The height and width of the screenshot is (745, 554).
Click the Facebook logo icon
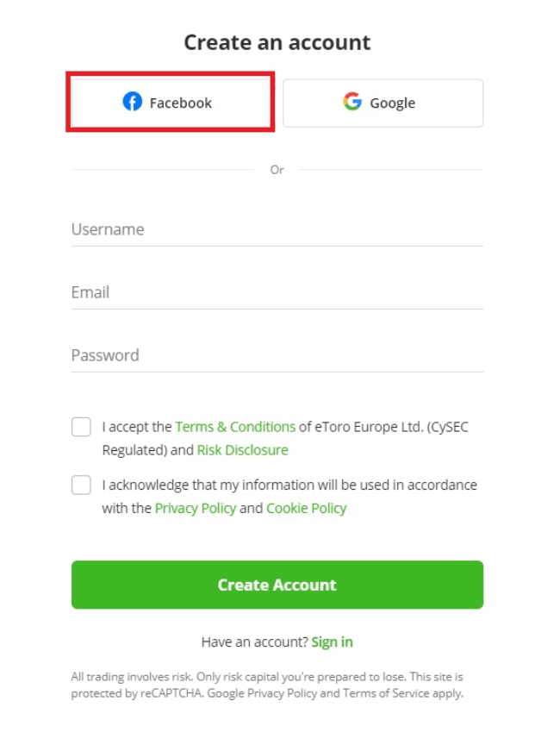coord(131,102)
